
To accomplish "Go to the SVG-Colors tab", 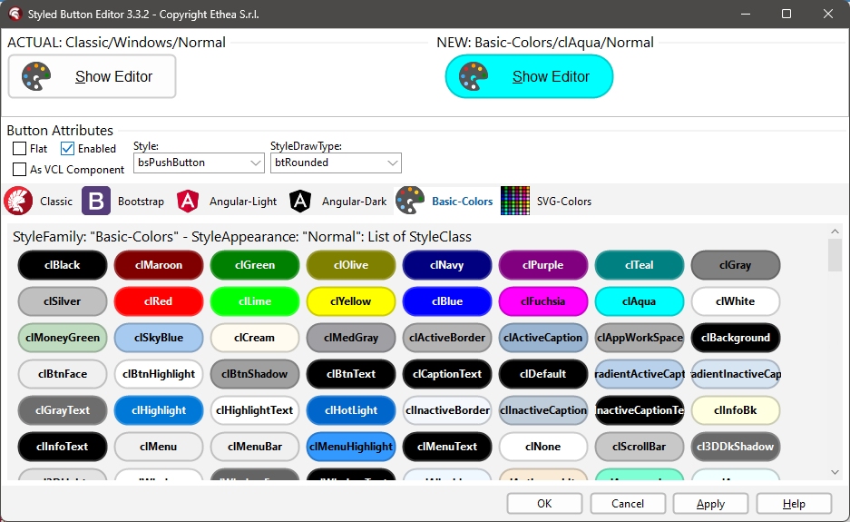I will click(546, 202).
